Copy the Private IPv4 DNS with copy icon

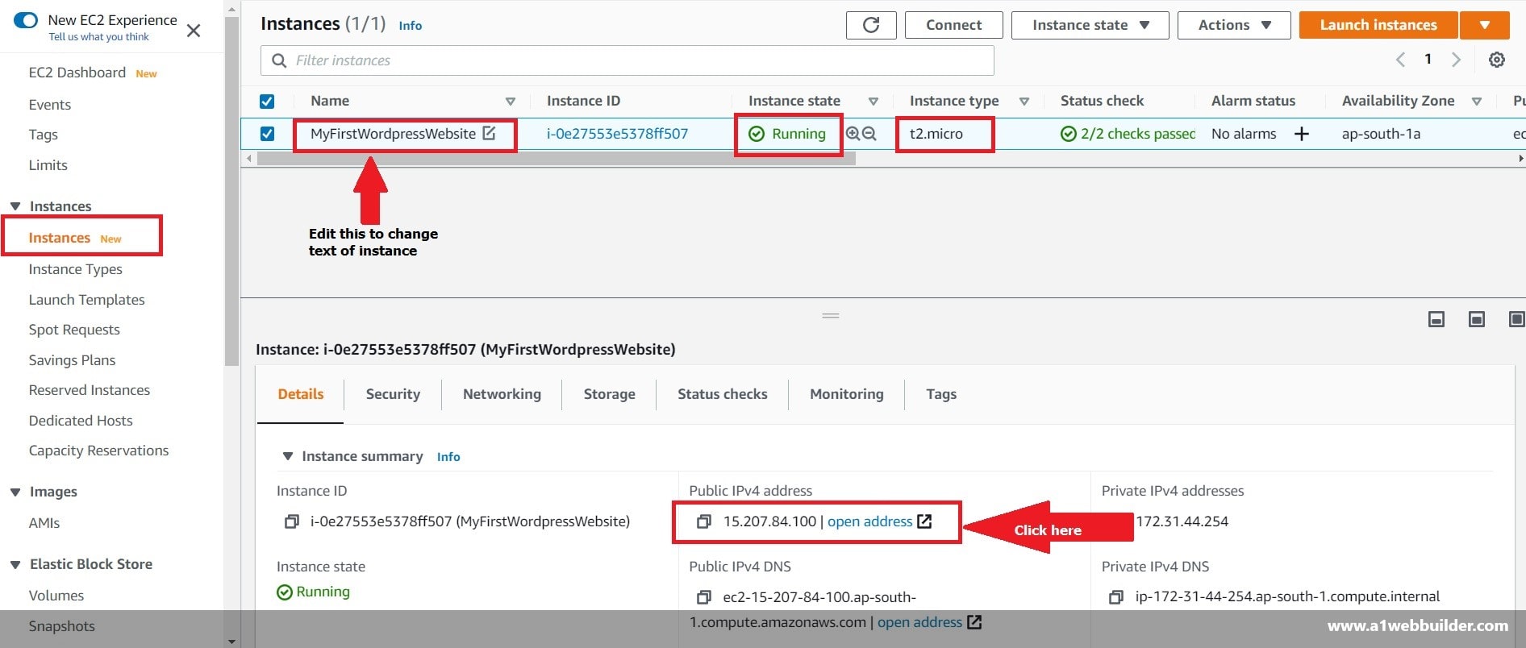1116,597
